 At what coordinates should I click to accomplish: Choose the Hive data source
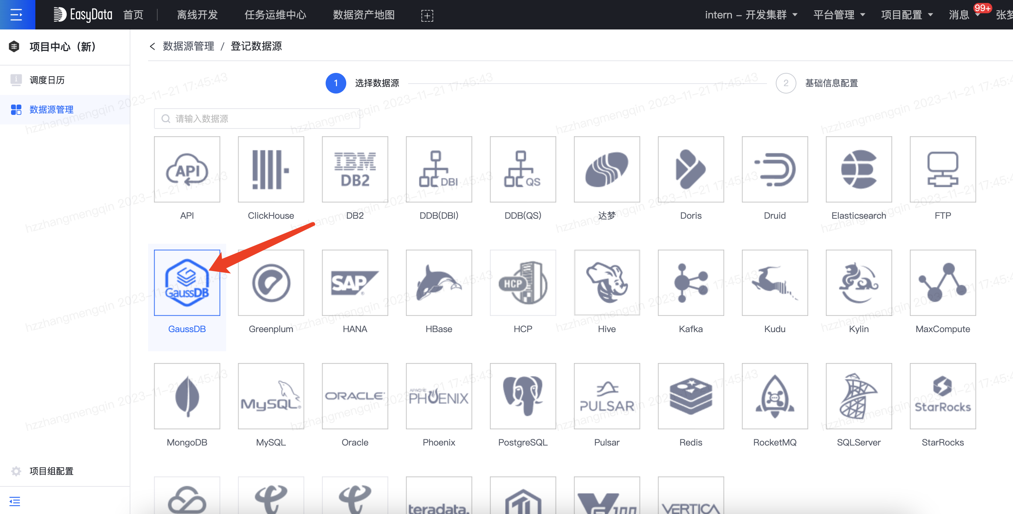point(607,283)
